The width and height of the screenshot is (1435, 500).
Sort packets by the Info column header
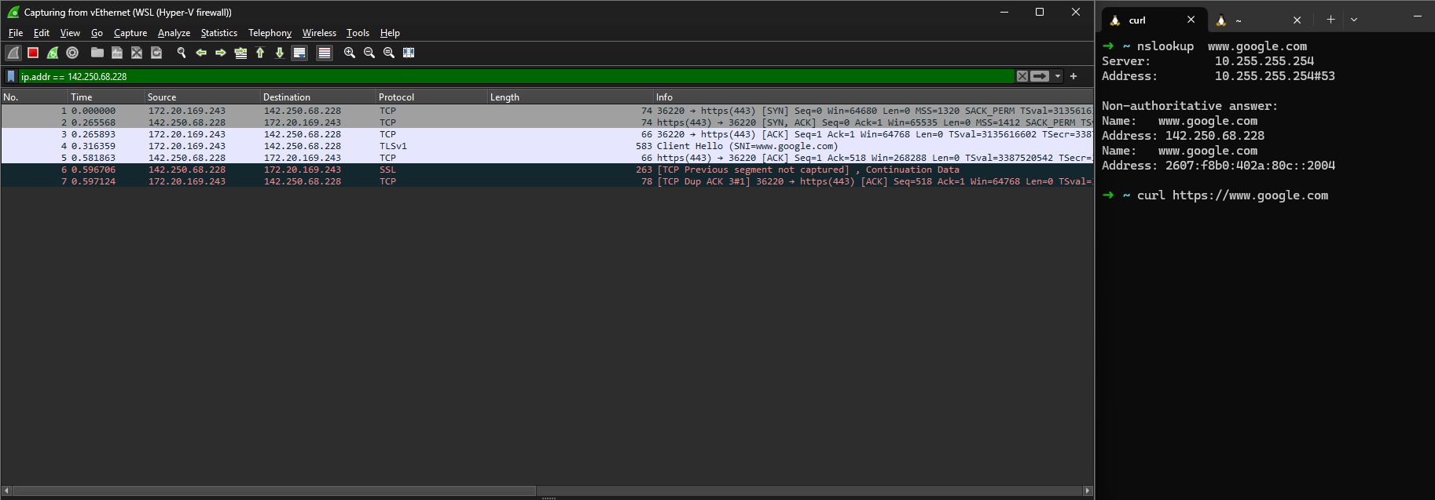[873, 97]
